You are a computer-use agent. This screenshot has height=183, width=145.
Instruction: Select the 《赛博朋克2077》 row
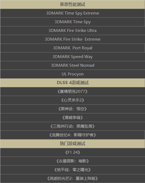pos(72,91)
